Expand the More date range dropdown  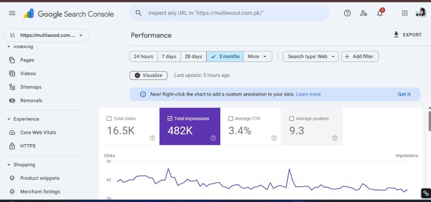point(258,57)
